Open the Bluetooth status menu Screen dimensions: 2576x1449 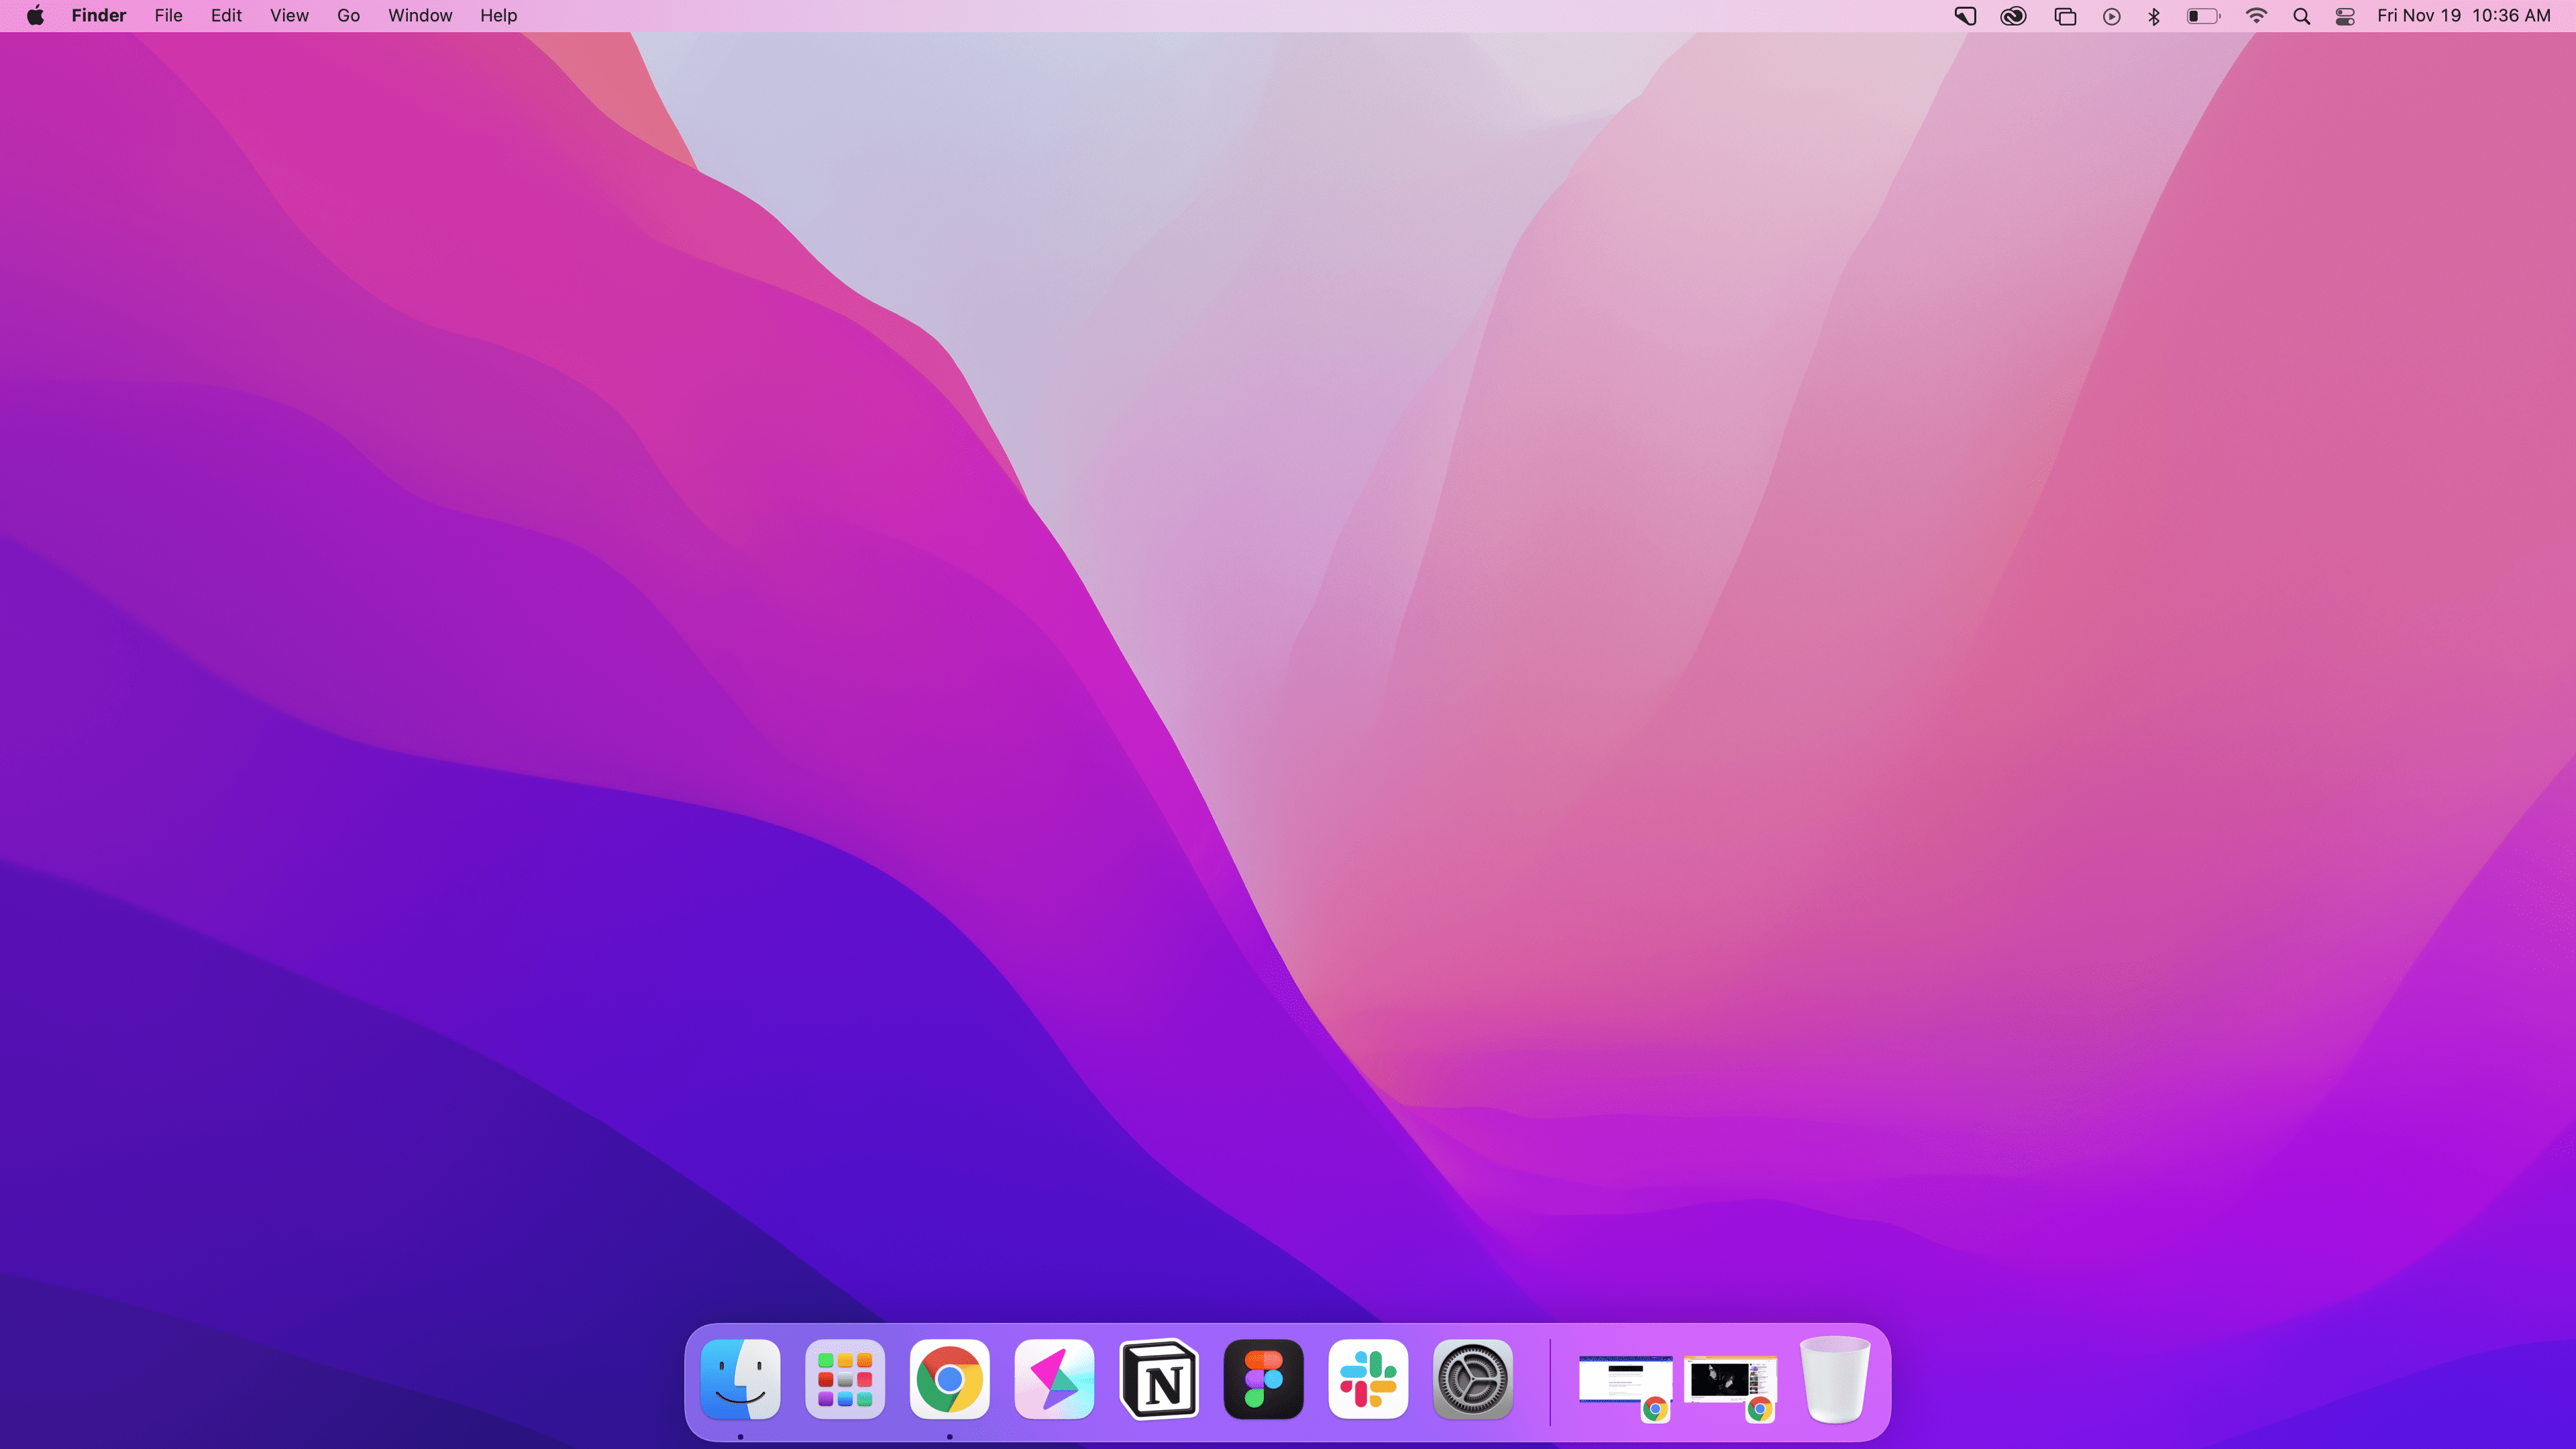click(2154, 16)
